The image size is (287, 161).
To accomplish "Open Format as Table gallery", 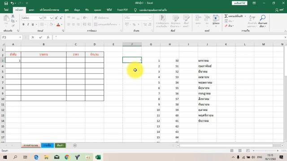I will coord(175,21).
